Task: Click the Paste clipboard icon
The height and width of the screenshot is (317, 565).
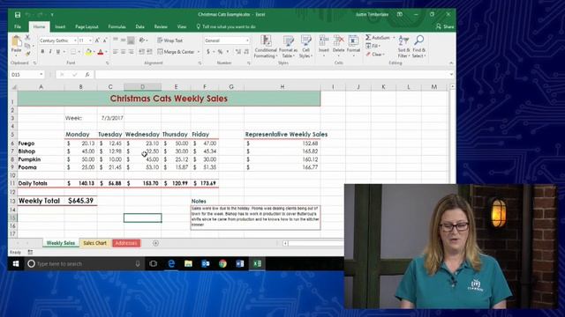Action: tap(16, 41)
